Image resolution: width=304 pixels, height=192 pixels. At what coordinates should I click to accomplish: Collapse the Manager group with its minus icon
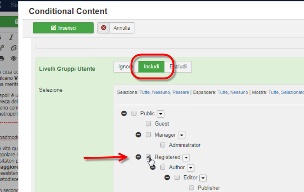[x=138, y=135]
